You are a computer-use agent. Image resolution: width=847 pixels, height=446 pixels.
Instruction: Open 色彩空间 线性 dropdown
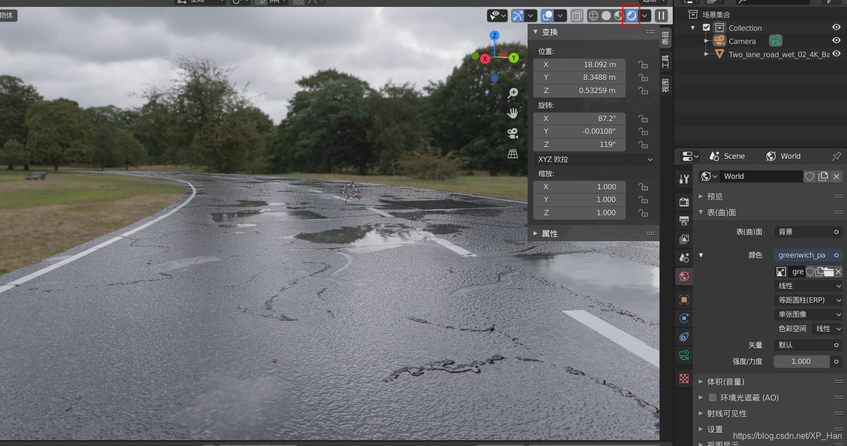click(x=827, y=329)
